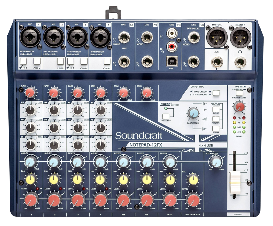This screenshot has height=226, width=273.
Task: Click the USB port on the rear panel
Action: [172, 61]
